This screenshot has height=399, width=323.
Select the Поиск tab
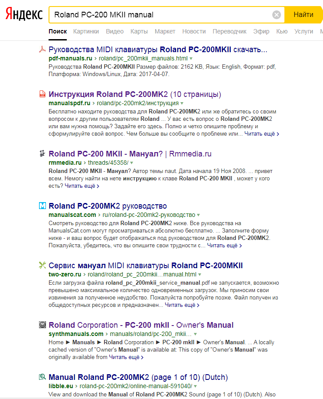tap(58, 32)
